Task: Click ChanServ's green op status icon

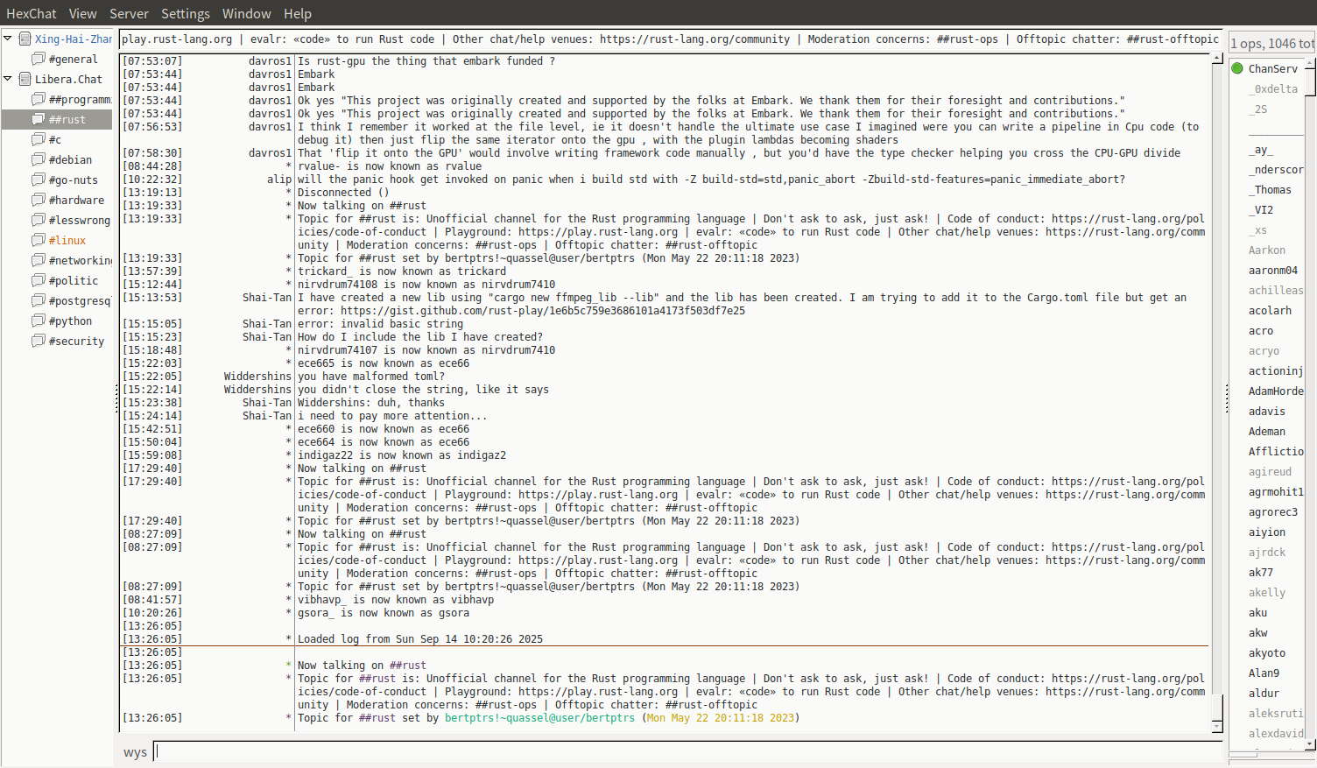Action: pos(1237,68)
